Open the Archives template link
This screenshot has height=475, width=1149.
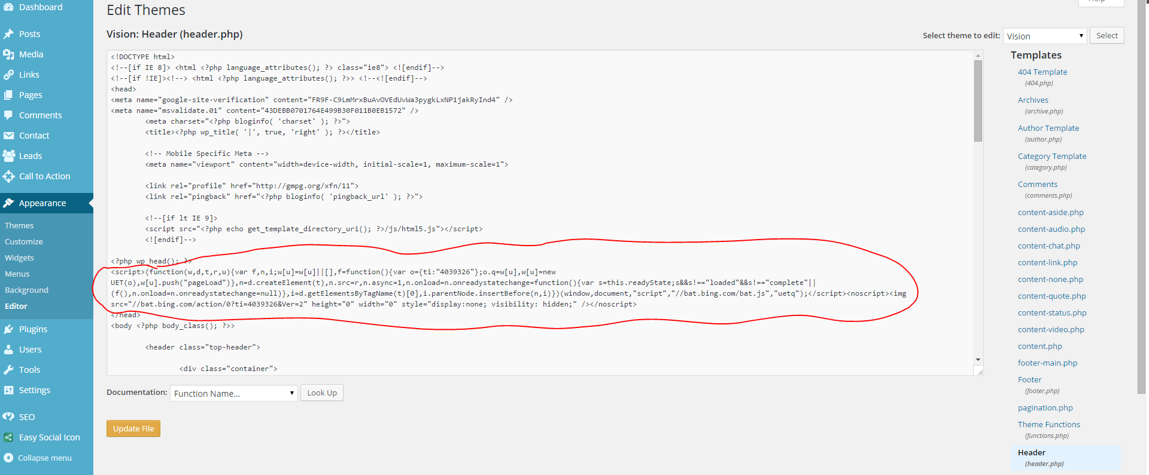pos(1033,100)
